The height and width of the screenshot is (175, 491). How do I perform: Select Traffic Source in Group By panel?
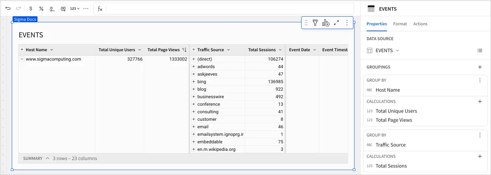pyautogui.click(x=390, y=145)
